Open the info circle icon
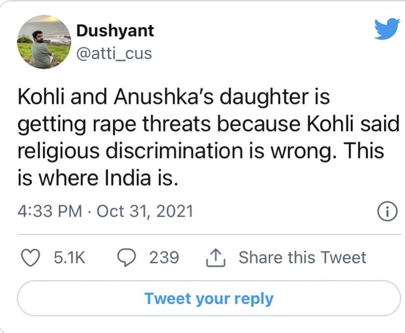 point(386,212)
